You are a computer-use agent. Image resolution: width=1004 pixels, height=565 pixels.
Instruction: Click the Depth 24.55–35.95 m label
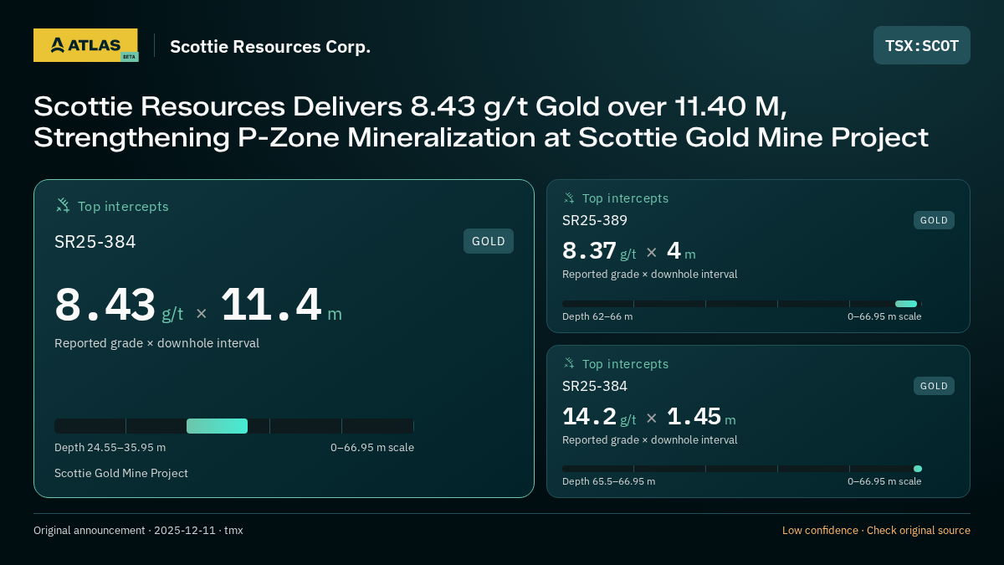tap(110, 447)
